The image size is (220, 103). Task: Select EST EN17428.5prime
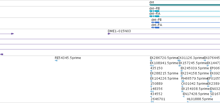pos(196,94)
